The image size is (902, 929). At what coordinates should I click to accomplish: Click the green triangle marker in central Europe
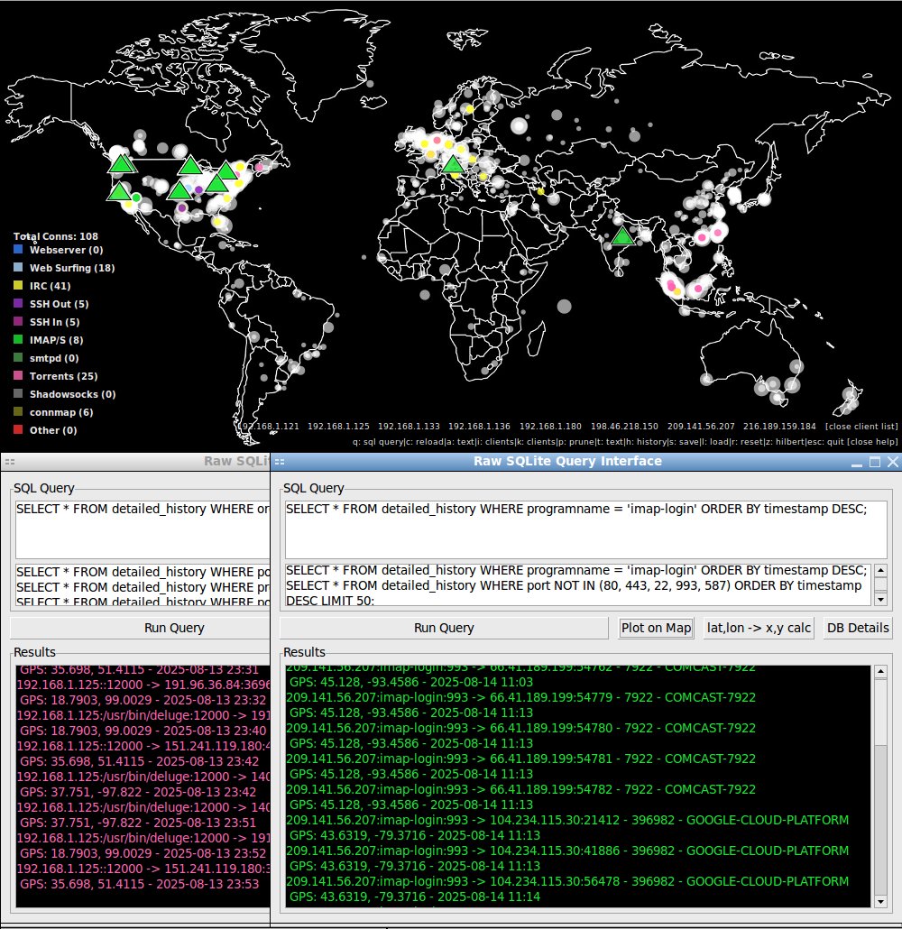[x=453, y=165]
